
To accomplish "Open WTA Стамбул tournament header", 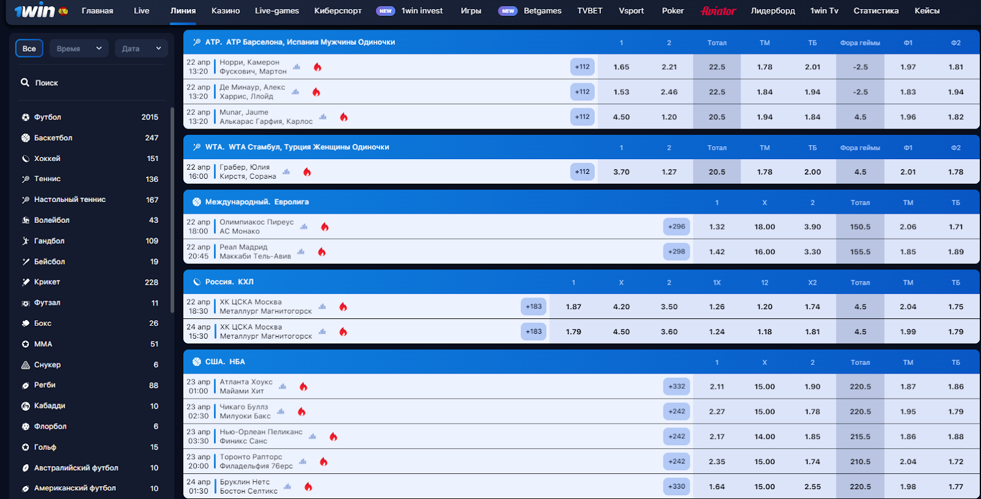I will tap(581, 147).
